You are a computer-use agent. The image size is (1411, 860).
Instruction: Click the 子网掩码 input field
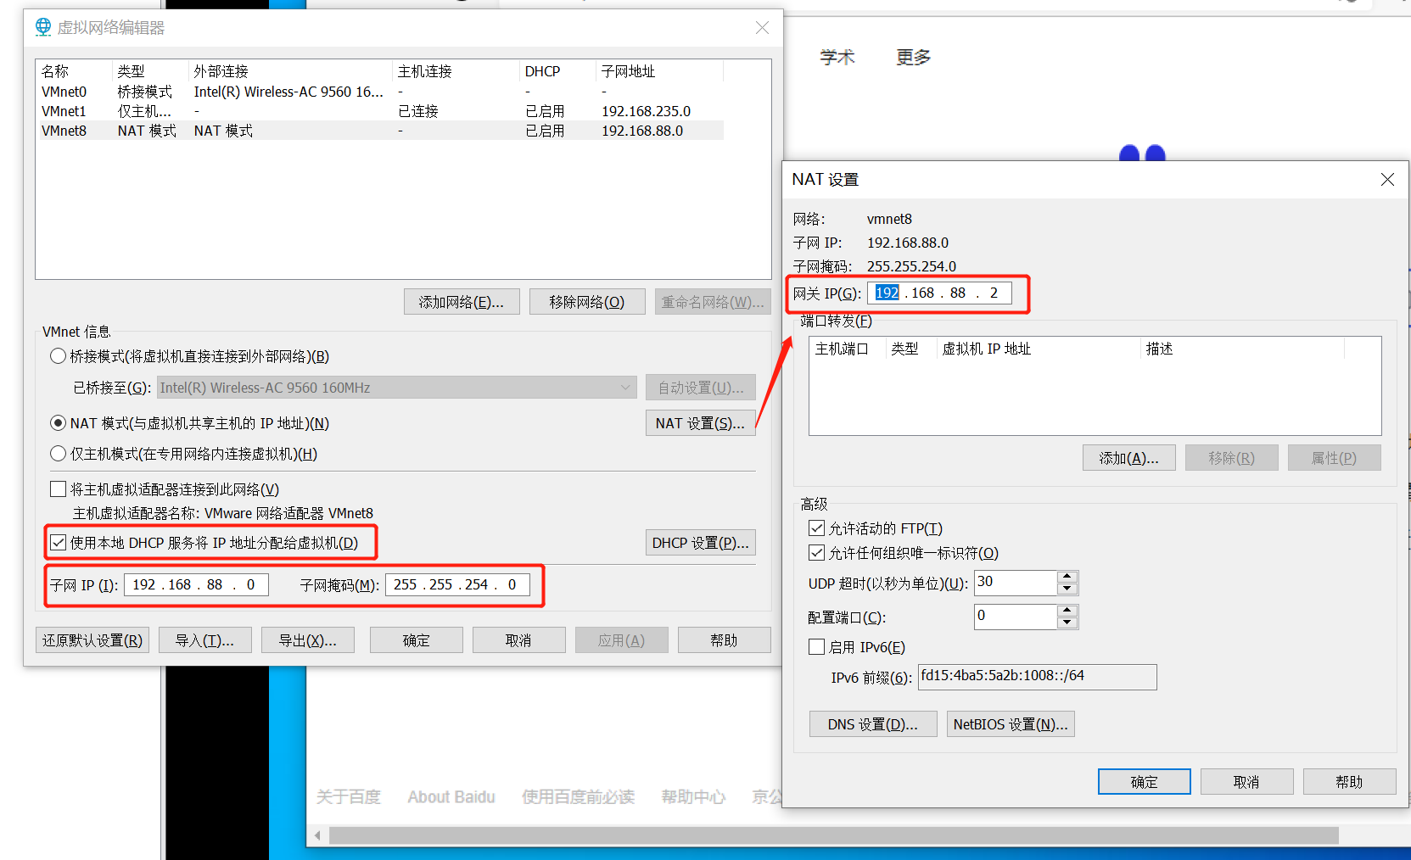457,585
